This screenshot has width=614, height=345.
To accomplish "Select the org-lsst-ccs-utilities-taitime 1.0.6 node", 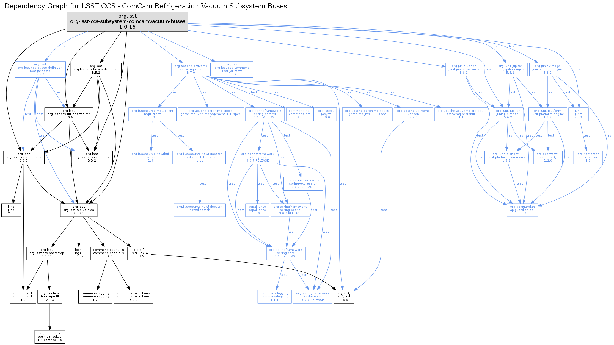I will click(69, 114).
